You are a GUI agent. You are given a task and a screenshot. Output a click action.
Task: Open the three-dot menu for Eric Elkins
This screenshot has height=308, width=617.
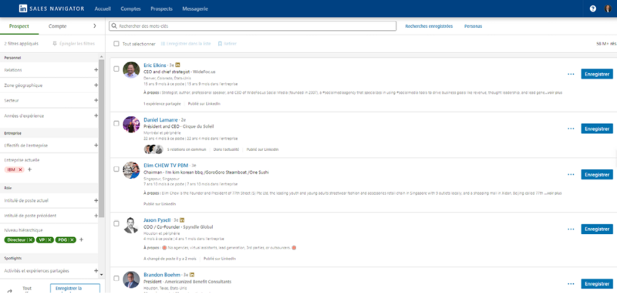click(571, 74)
